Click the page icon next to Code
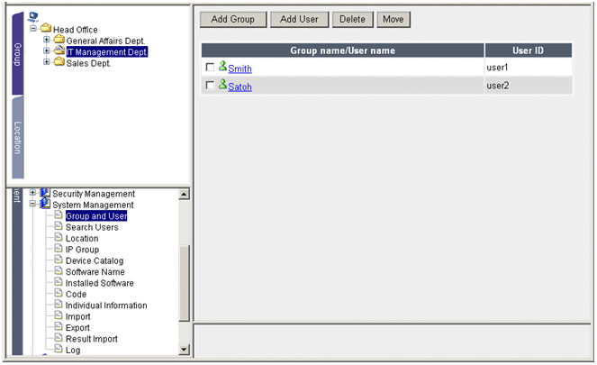 point(59,293)
